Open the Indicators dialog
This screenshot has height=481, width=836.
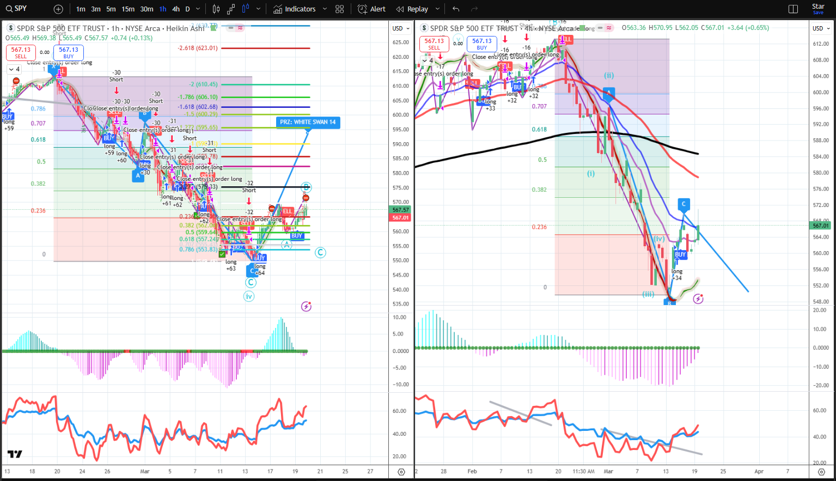[x=295, y=9]
